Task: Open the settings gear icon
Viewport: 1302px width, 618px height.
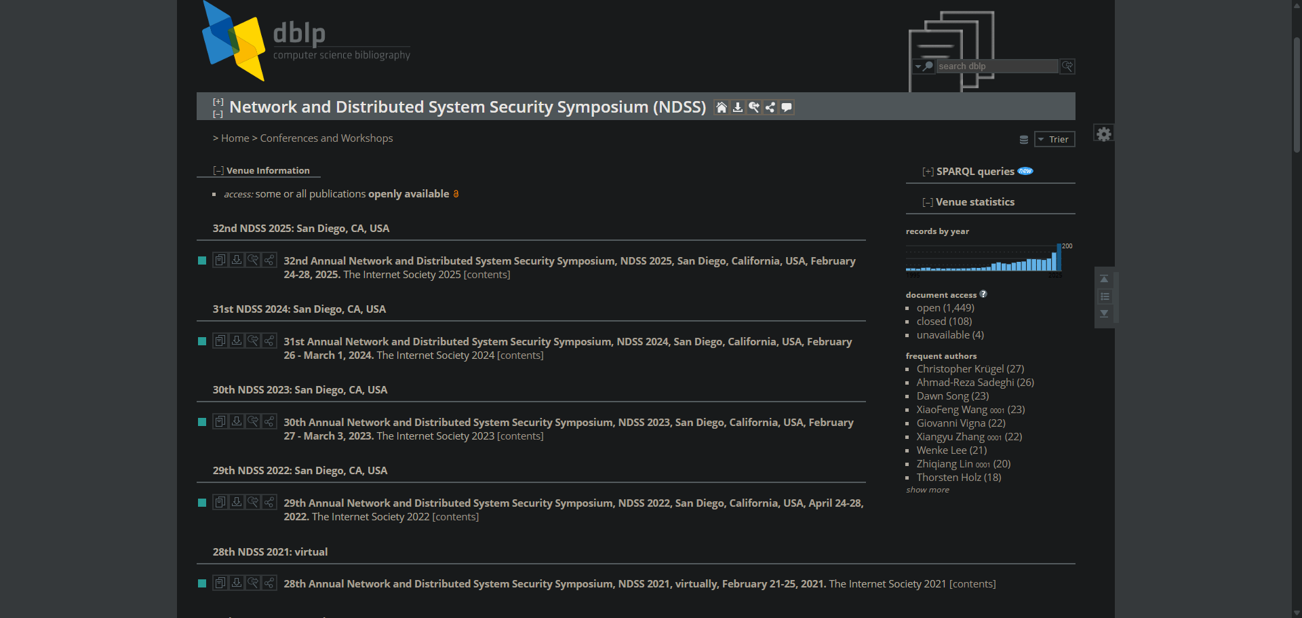Action: click(1103, 134)
